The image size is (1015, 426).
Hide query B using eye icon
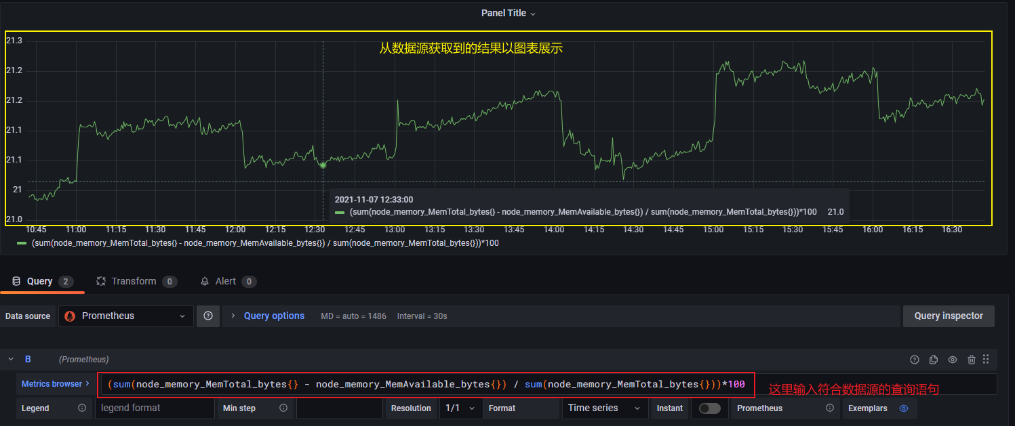(x=953, y=360)
